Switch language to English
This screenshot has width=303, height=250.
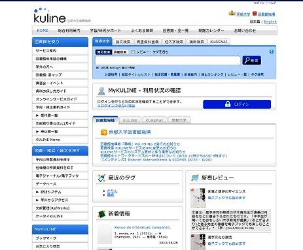click(x=270, y=22)
